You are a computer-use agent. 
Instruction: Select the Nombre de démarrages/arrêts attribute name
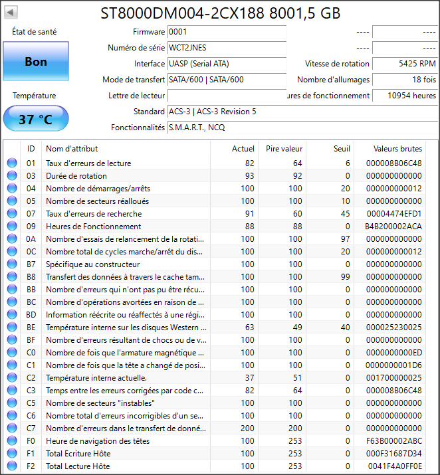98,189
